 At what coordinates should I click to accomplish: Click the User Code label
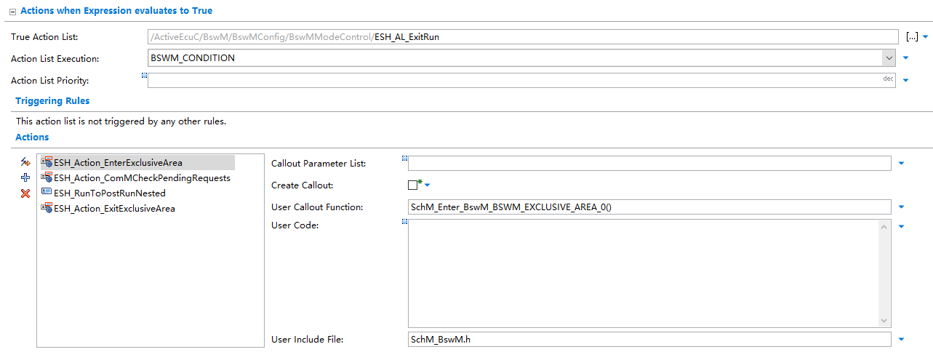tap(295, 225)
